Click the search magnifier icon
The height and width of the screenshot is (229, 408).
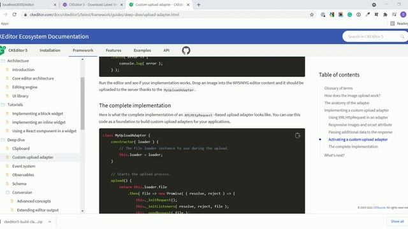point(402,37)
